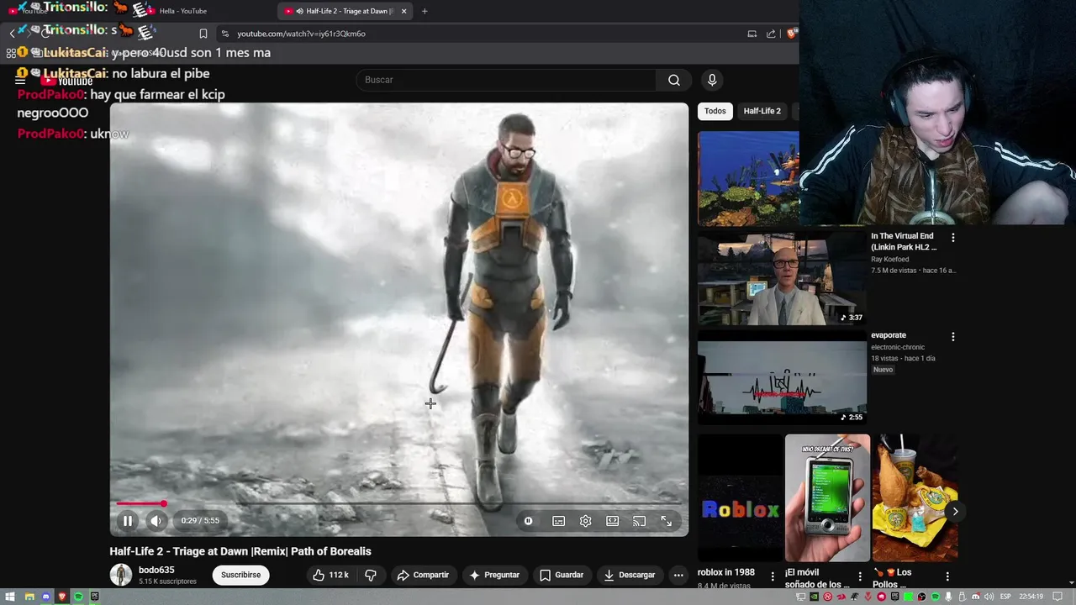Open Brave browser in the taskbar
This screenshot has width=1076, height=605.
pyautogui.click(x=61, y=597)
